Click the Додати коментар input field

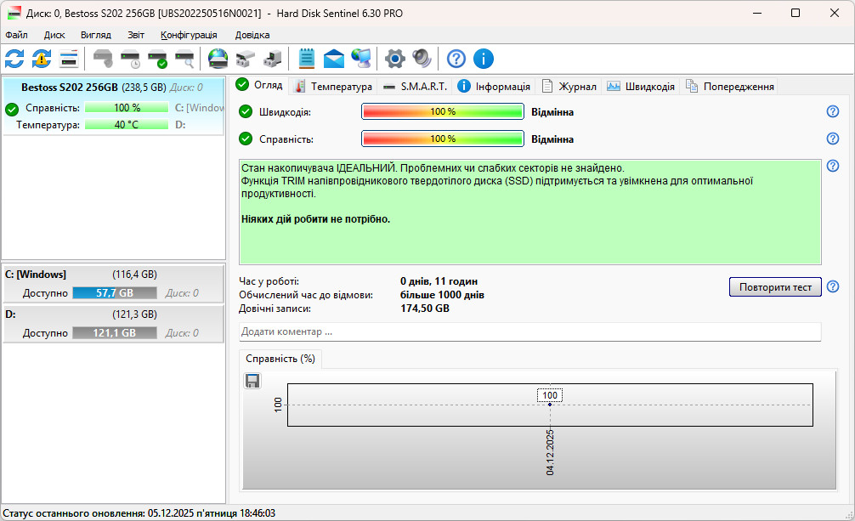click(x=530, y=331)
